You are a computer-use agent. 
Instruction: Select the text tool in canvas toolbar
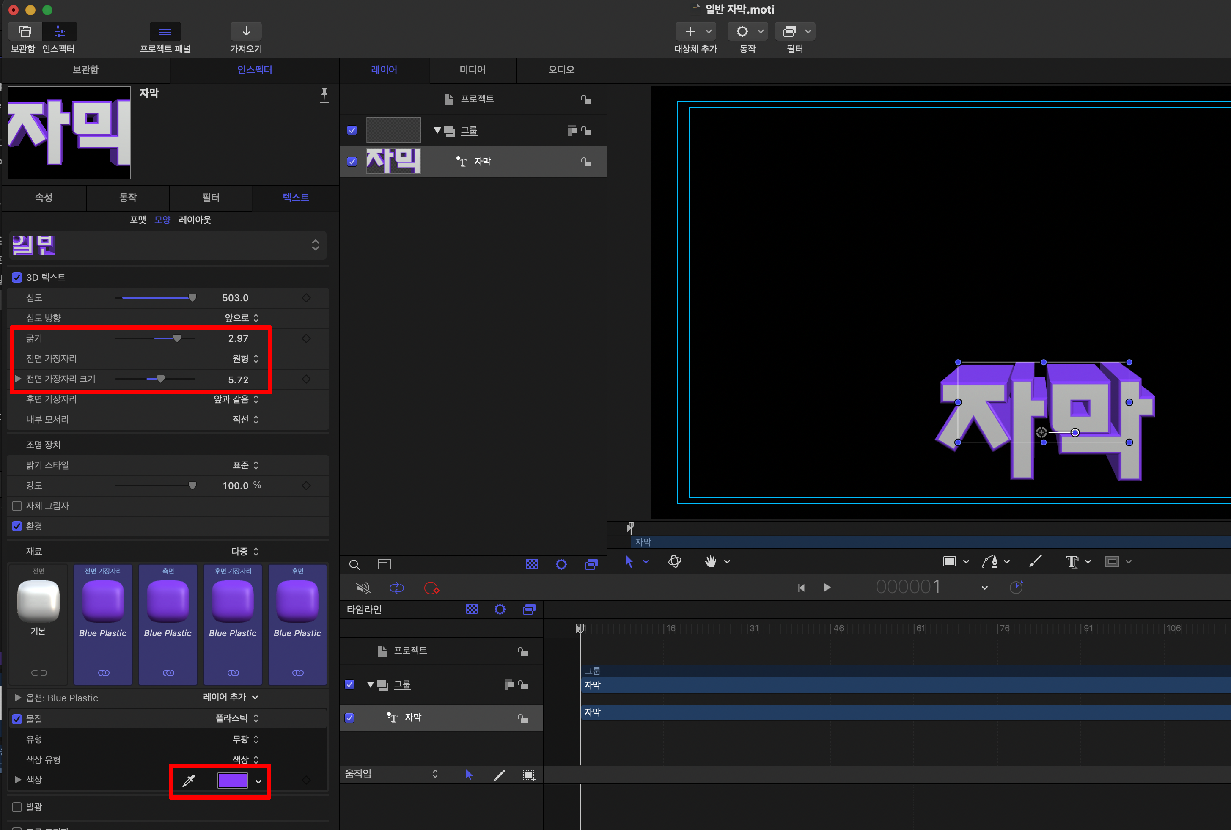point(1072,561)
